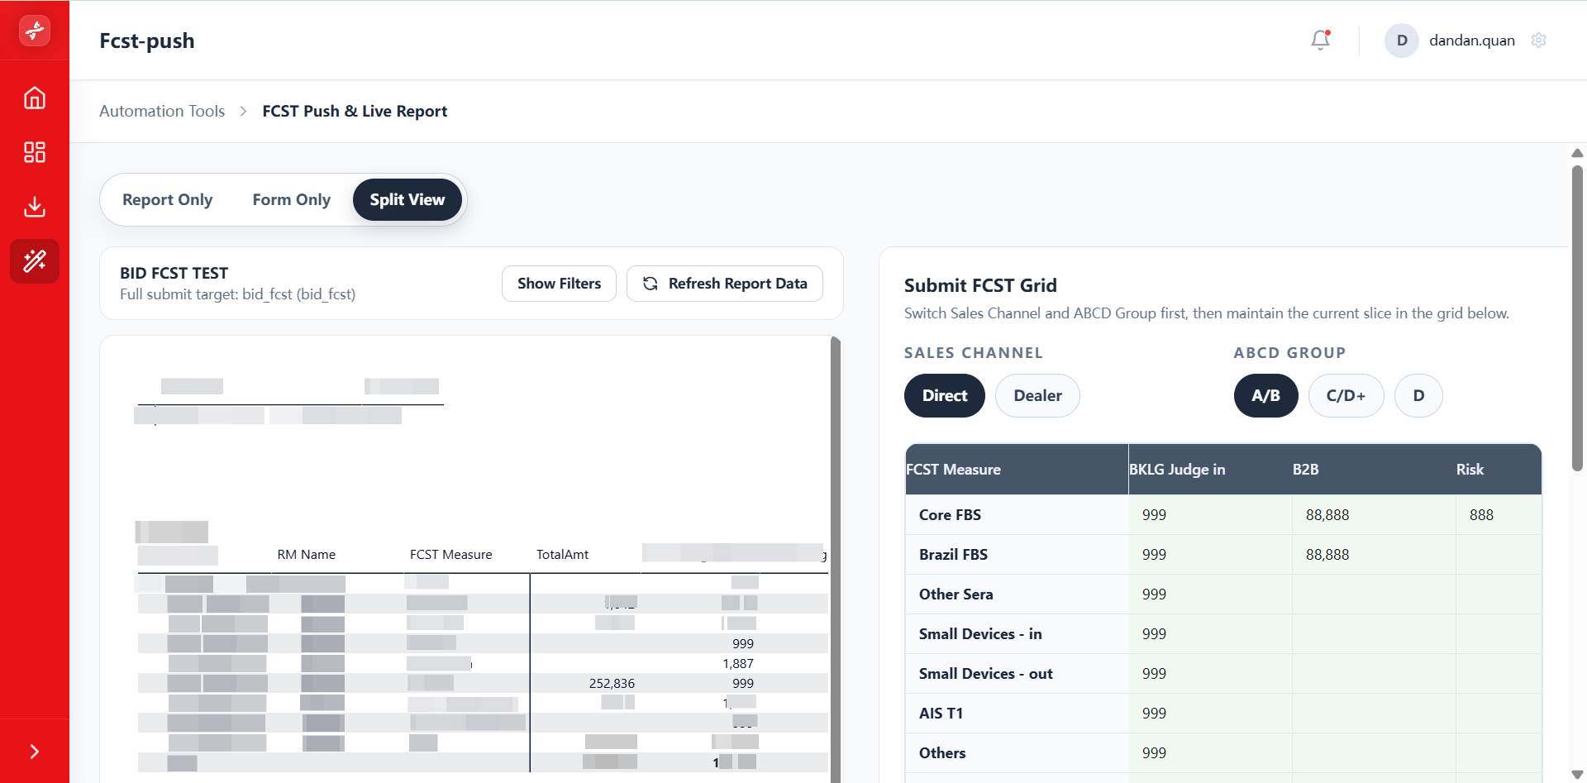
Task: Open the dashboard grid icon in sidebar
Action: point(35,152)
